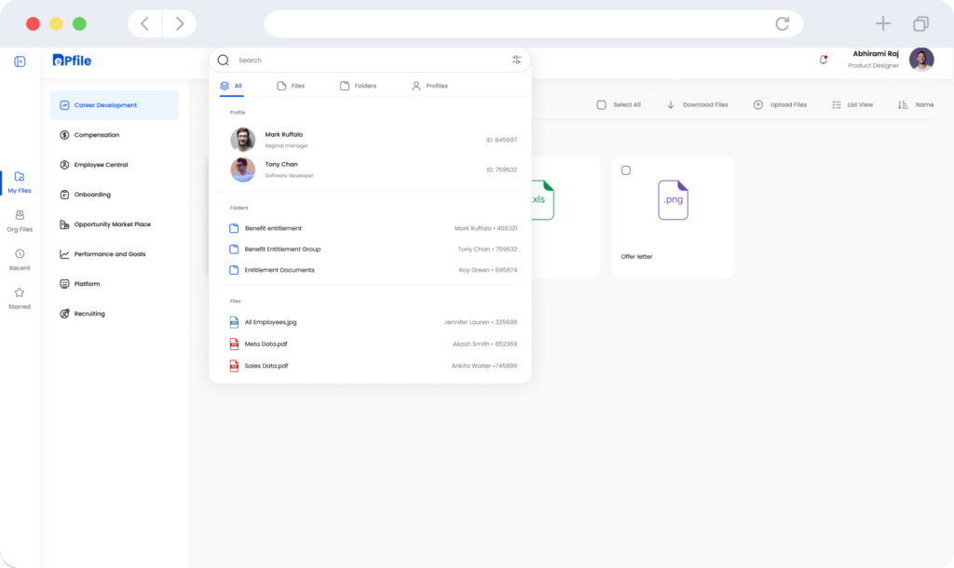Screen dimensions: 954x568
Task: Open the Org Files section icon
Action: tap(19, 222)
